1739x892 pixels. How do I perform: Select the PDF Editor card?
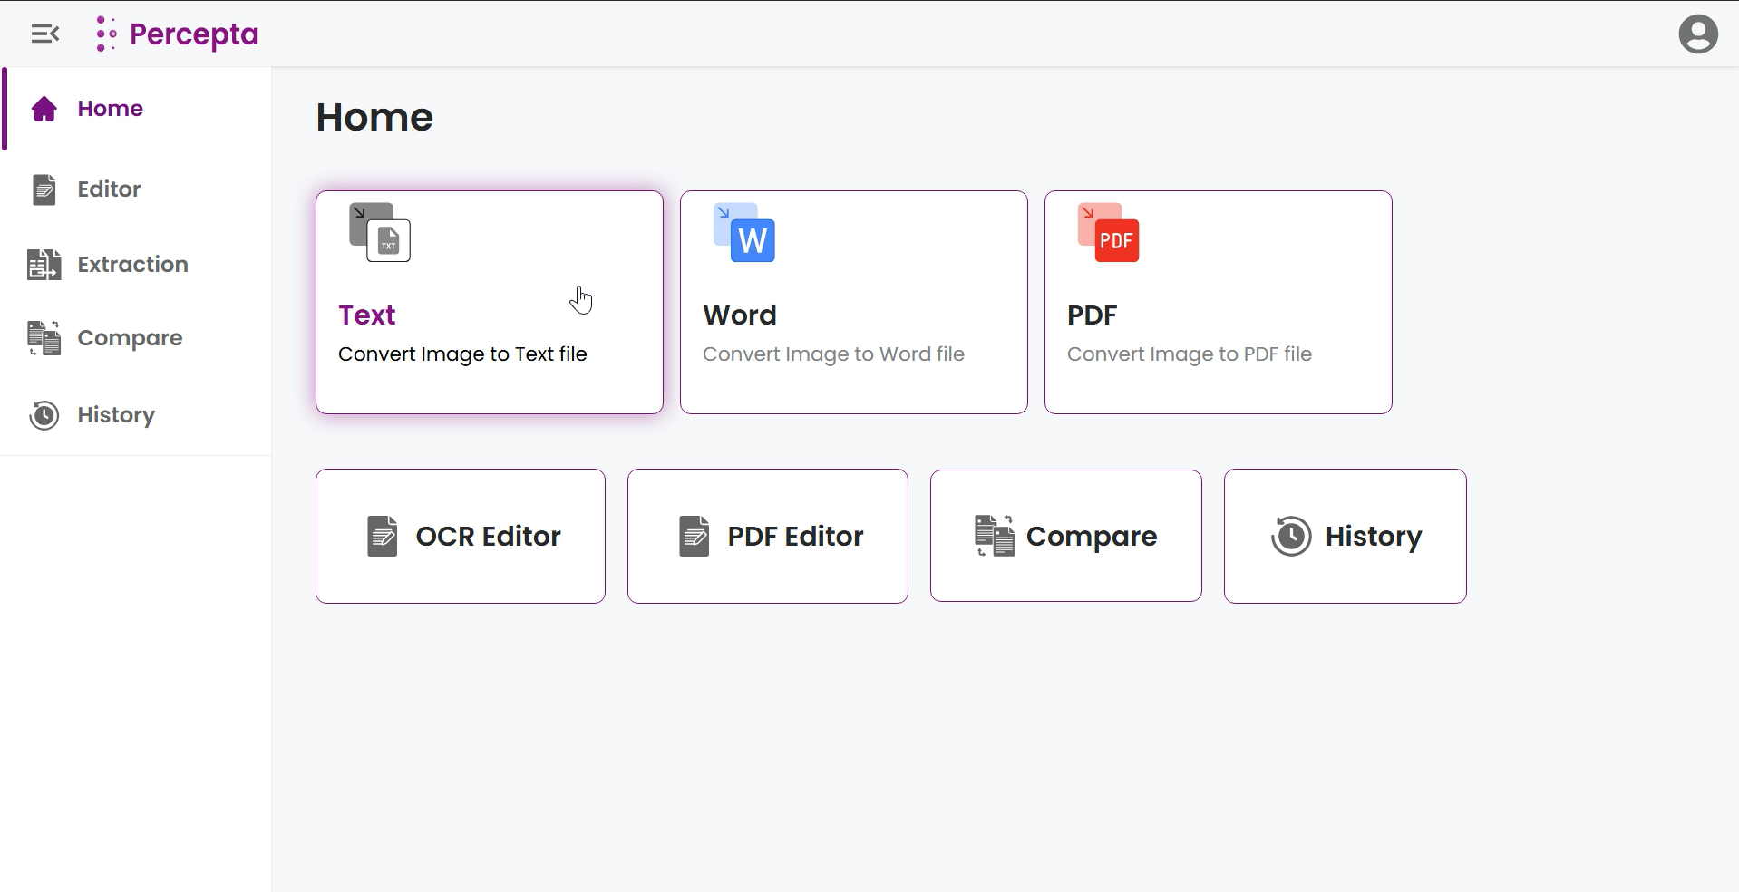[766, 536]
